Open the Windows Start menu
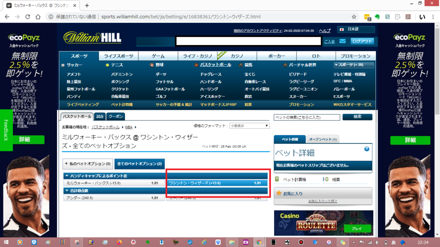This screenshot has height=247, width=440. [6, 242]
